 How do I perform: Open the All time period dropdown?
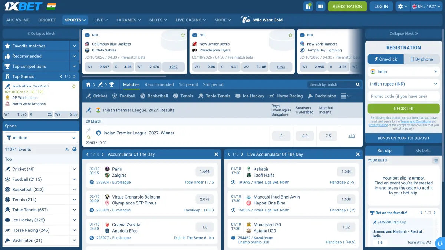(41, 138)
